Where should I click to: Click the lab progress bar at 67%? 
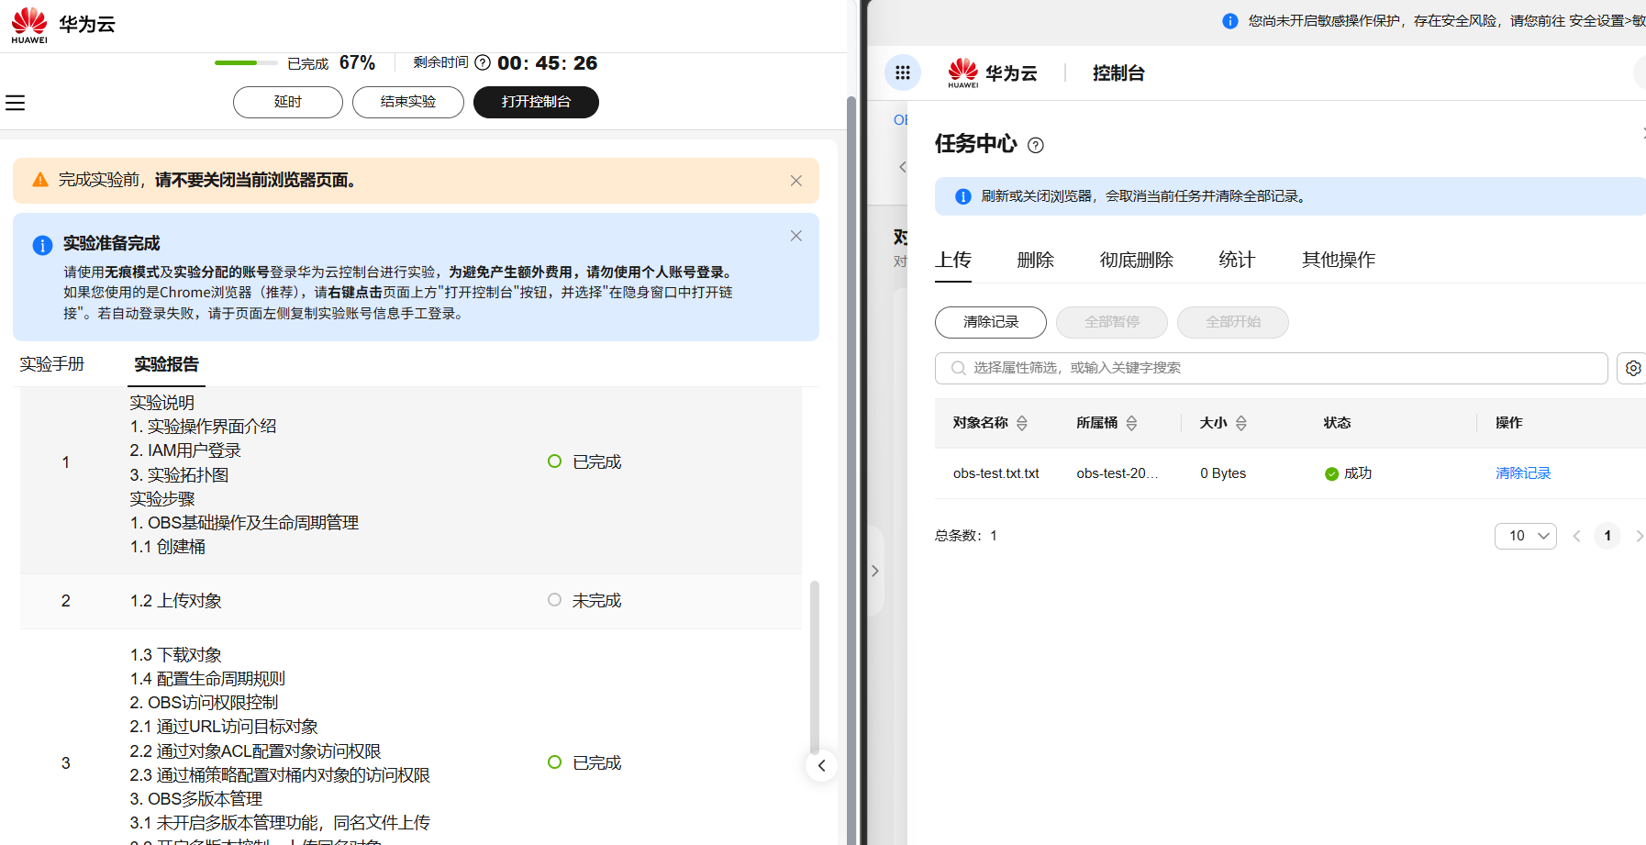coord(246,62)
